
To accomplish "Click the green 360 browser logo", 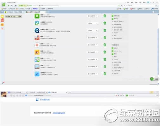I will pos(4,5).
